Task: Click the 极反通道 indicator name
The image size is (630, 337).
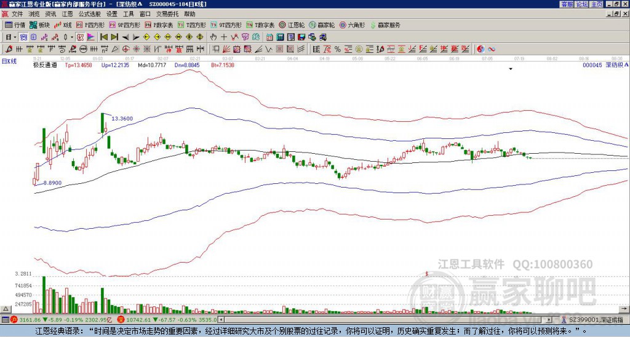Action: point(45,65)
